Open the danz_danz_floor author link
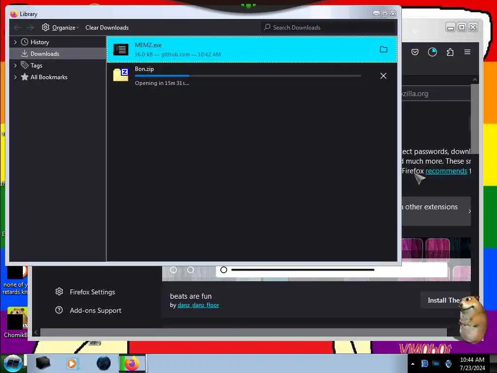This screenshot has width=497, height=373. [x=198, y=305]
